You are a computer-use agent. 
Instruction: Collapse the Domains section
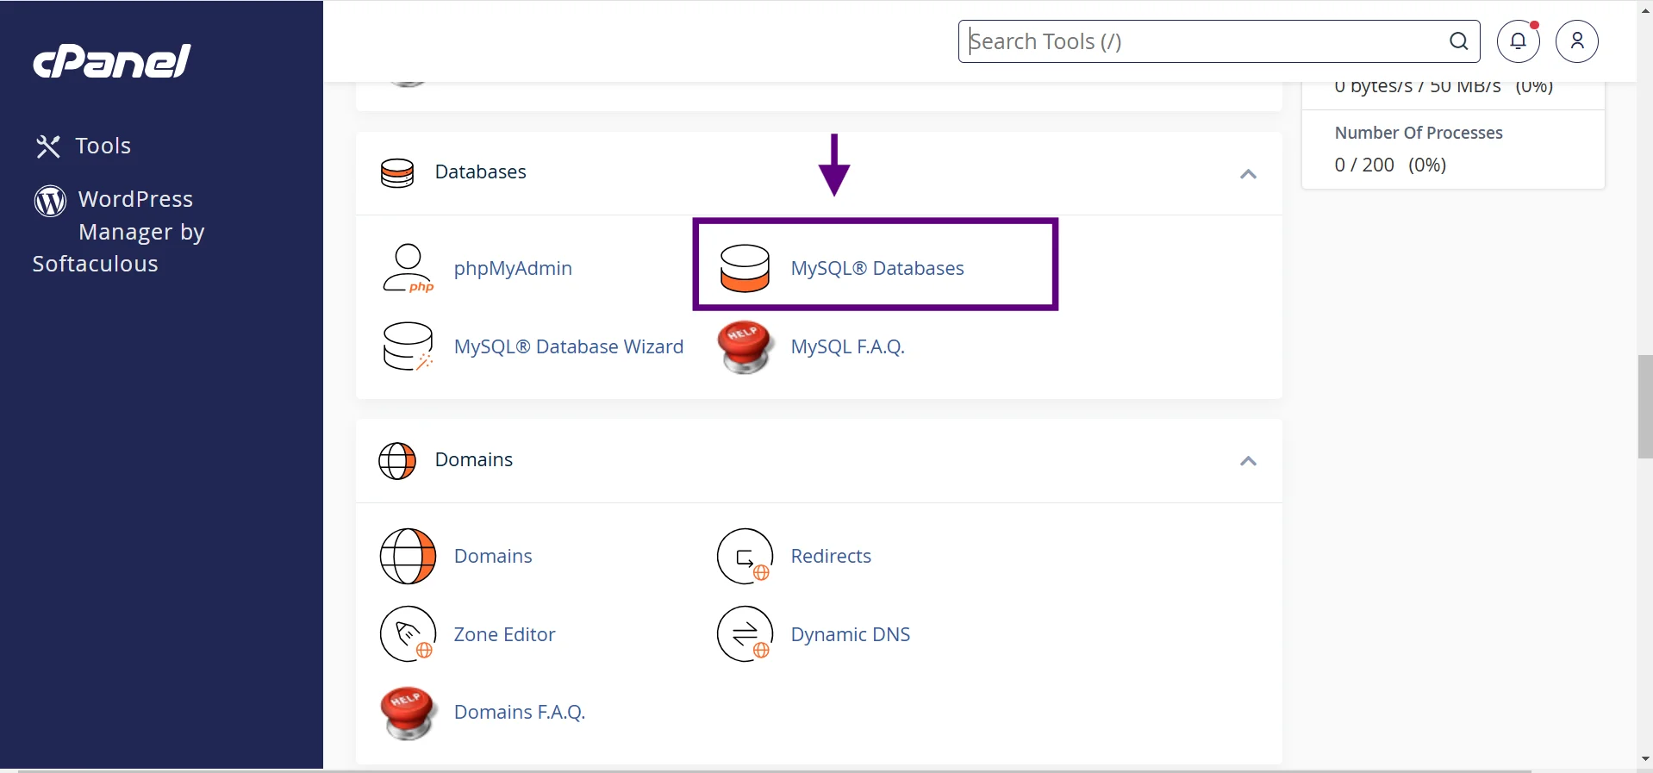[x=1248, y=461]
